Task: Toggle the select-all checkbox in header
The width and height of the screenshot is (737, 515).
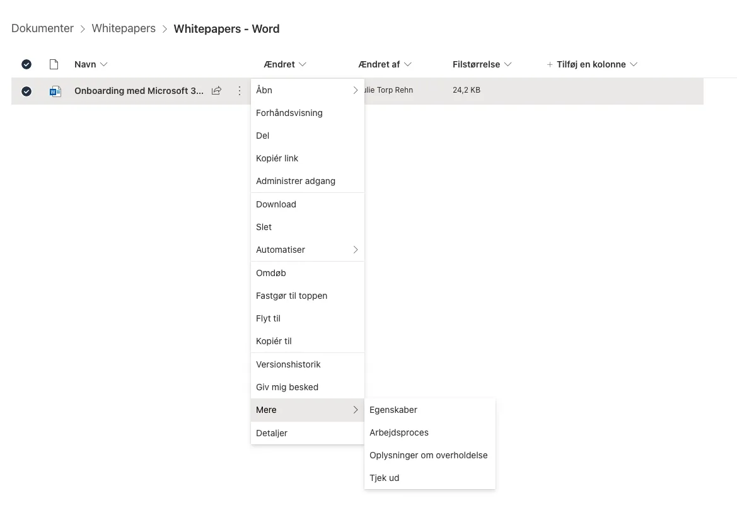Action: (26, 64)
